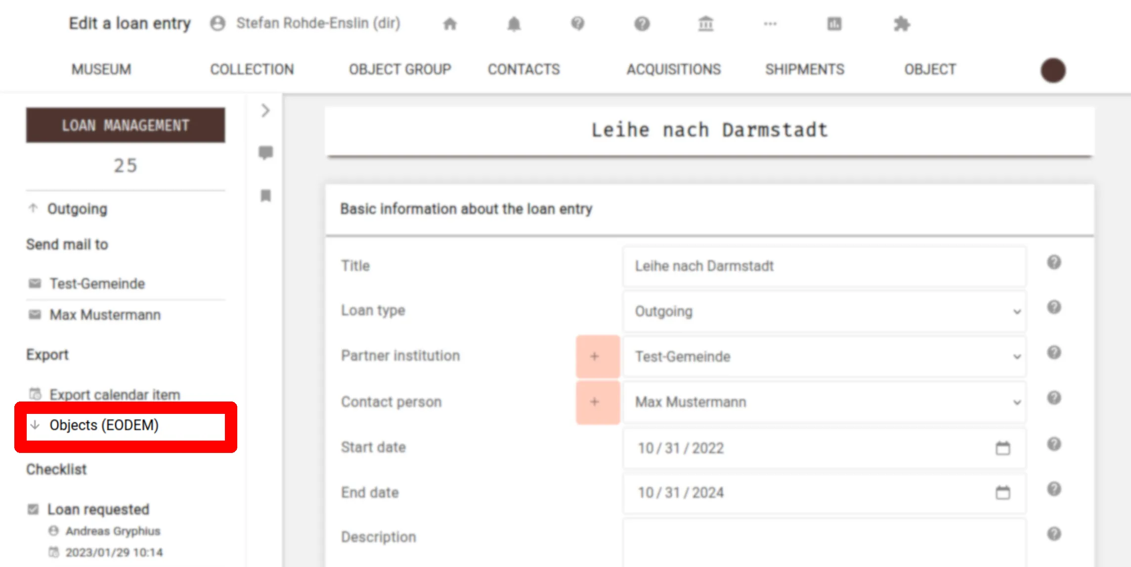Open the three-dots more options icon
1131x567 pixels.
click(770, 24)
